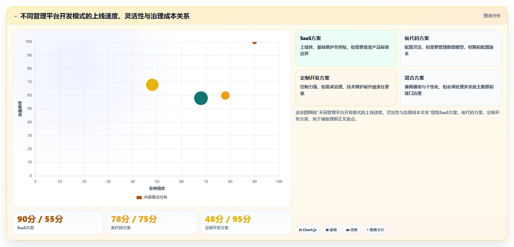Click the summary paragraph starting 这张图围绕

[x=397, y=116]
